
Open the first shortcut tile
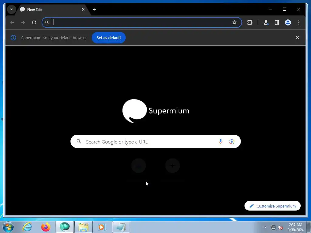coord(138,166)
